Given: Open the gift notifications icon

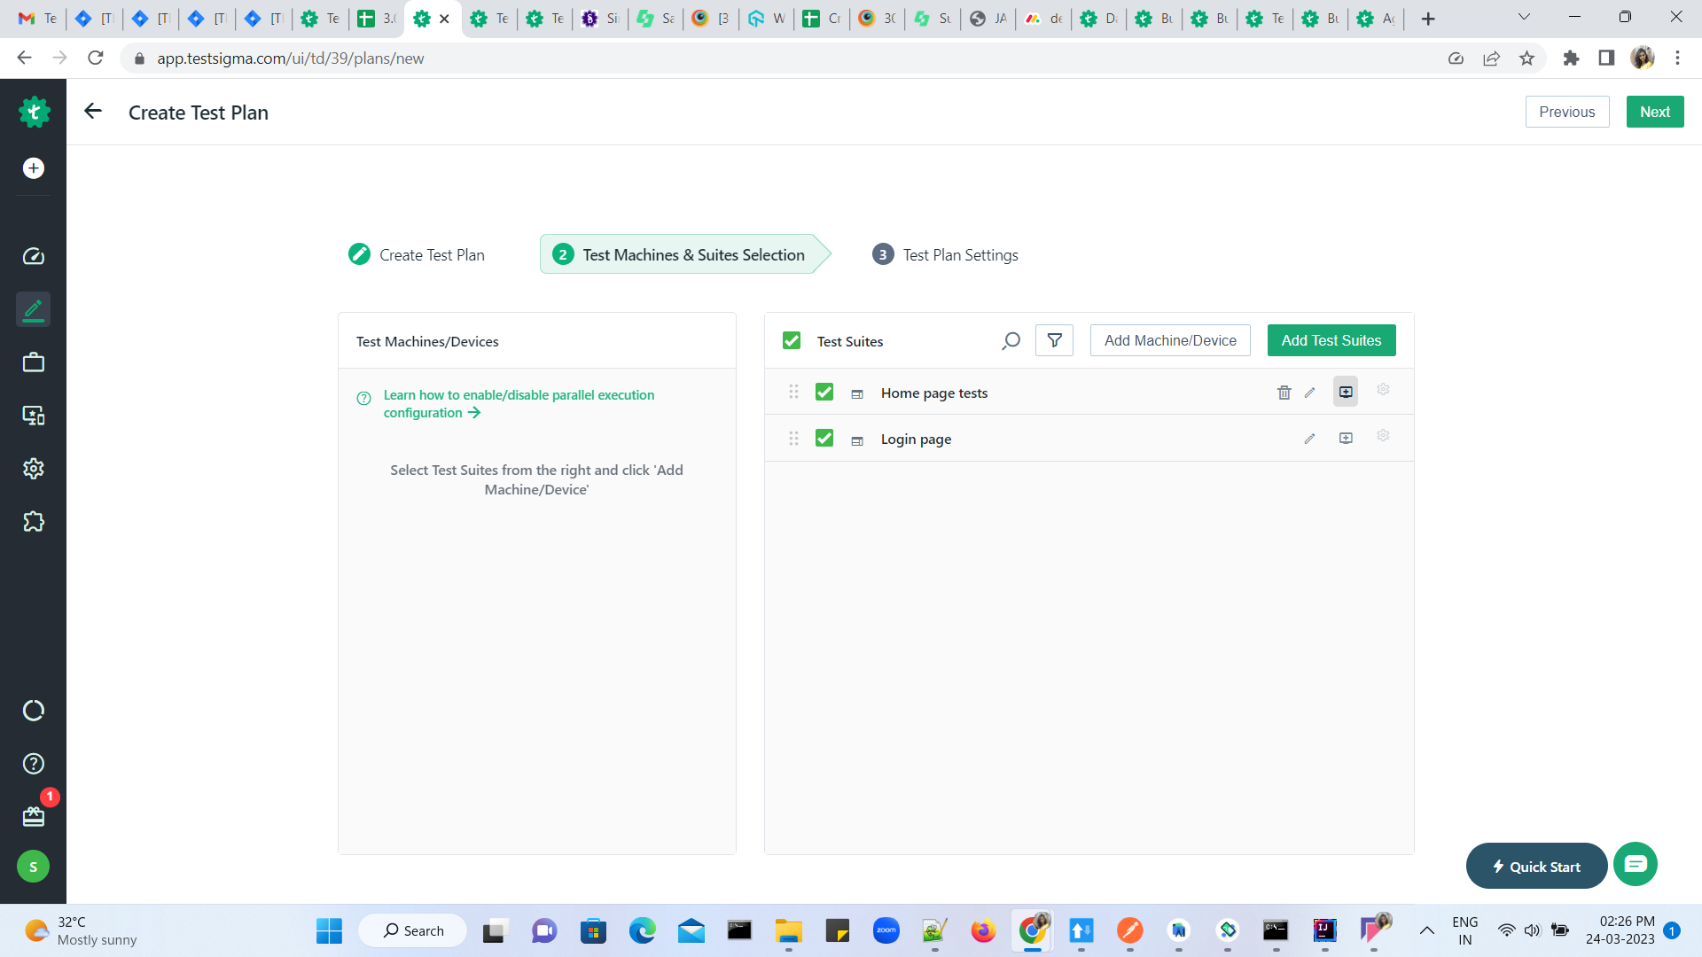Looking at the screenshot, I should point(34,816).
